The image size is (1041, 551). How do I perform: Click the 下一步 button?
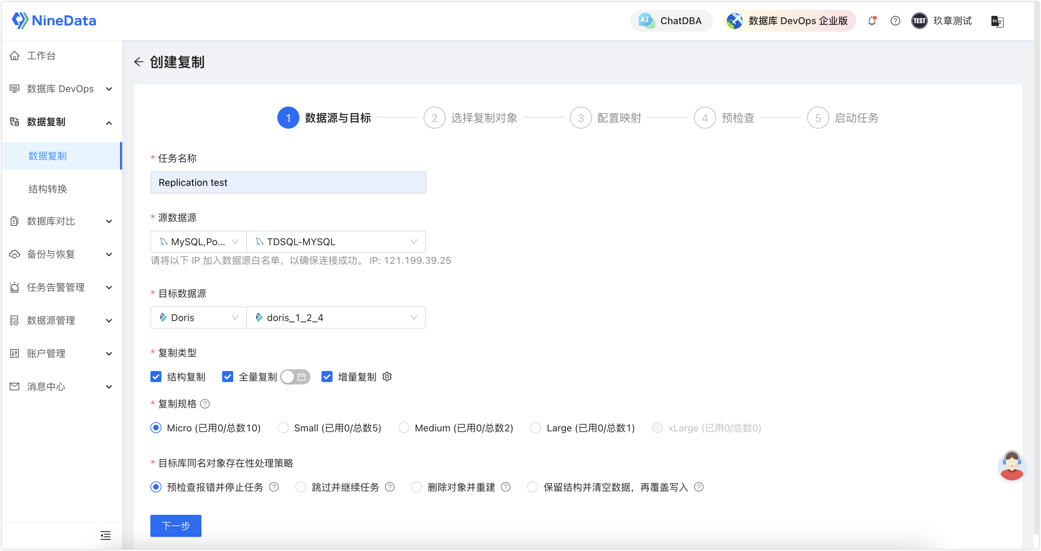pyautogui.click(x=176, y=525)
